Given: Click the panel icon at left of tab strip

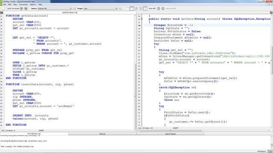Looking at the screenshot, I should pos(2,12).
